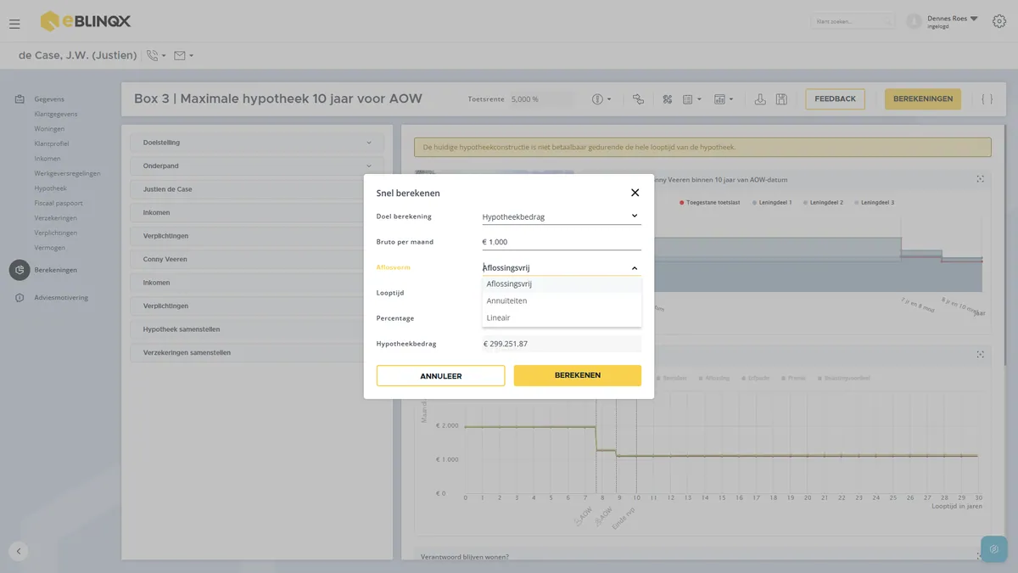The width and height of the screenshot is (1018, 573).
Task: Expand the Onderpand section
Action: 257,166
